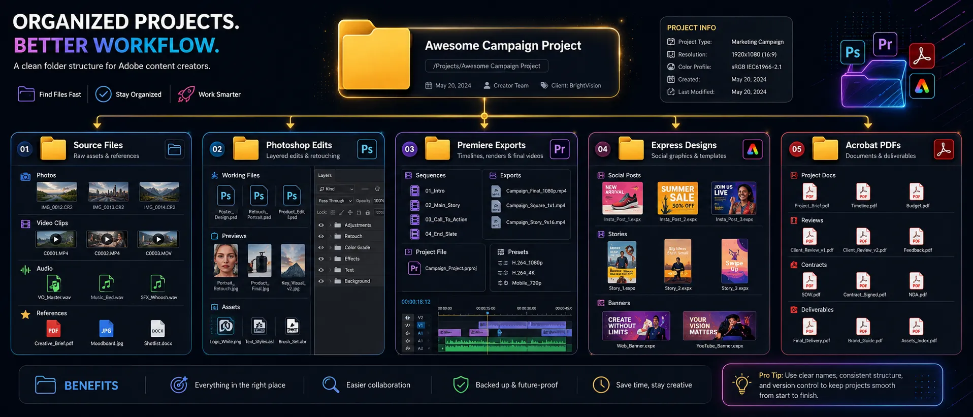
Task: Open the Campaign_Project.prproj Premiere icon
Action: [414, 268]
